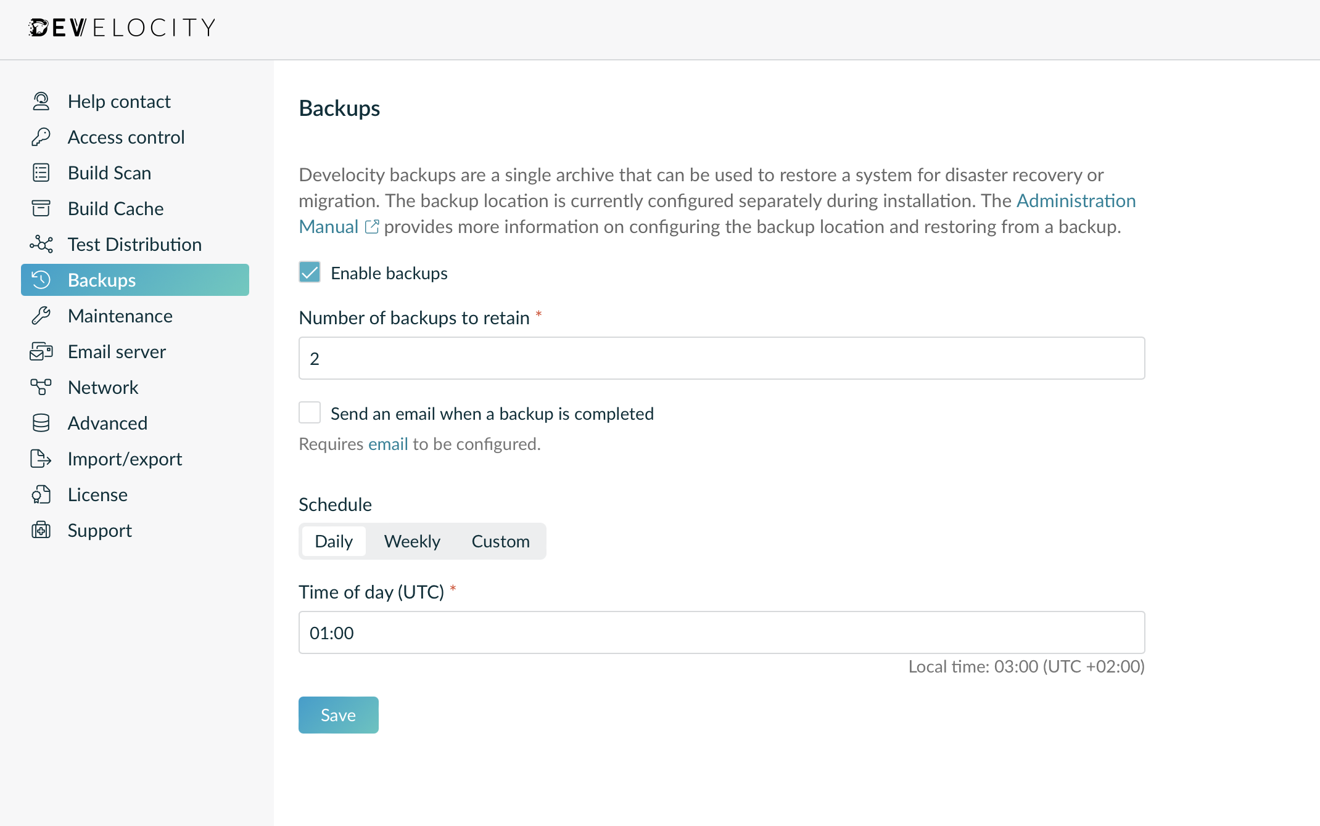Check 'Send an email when a backup is completed'
Viewport: 1320px width, 826px height.
(x=309, y=412)
